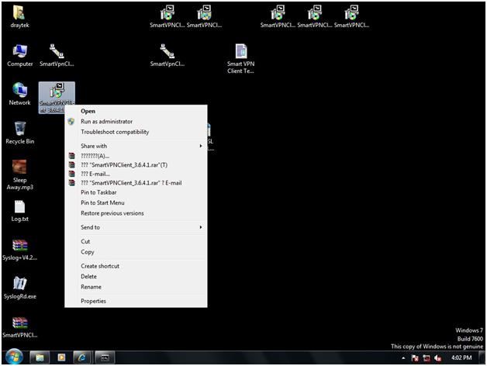Show hidden system tray icons
This screenshot has height=366, width=487.
coord(403,358)
